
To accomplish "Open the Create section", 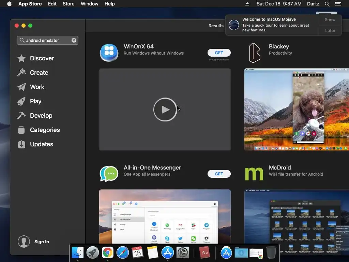I will coord(33,73).
